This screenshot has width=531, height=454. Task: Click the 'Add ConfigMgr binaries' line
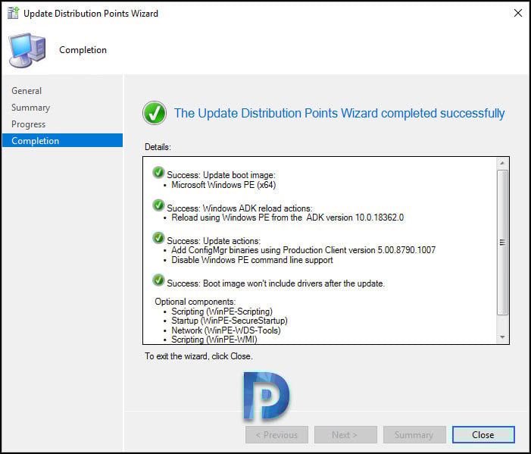(x=304, y=250)
